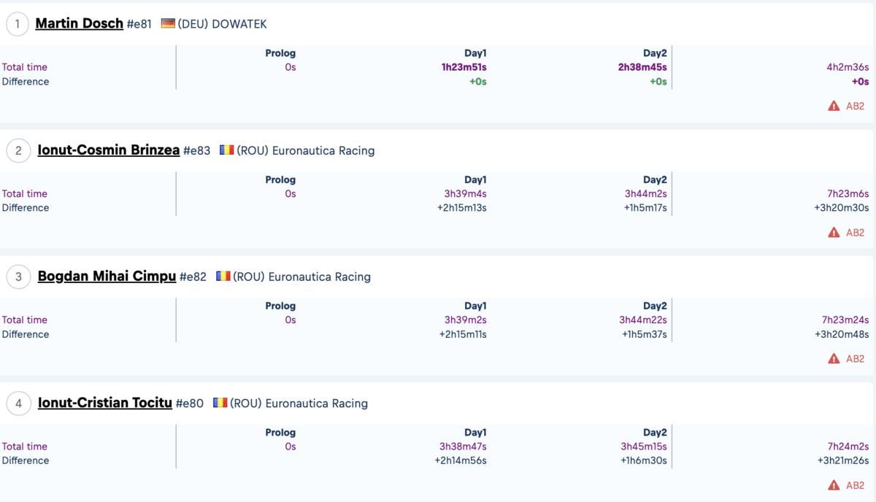The image size is (876, 502).
Task: Click the warning triangle icon in Ionut-Cristian Tocitu's row
Action: point(834,484)
